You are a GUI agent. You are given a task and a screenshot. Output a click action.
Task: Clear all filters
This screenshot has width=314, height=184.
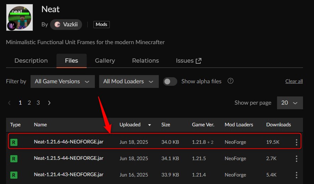[294, 82]
